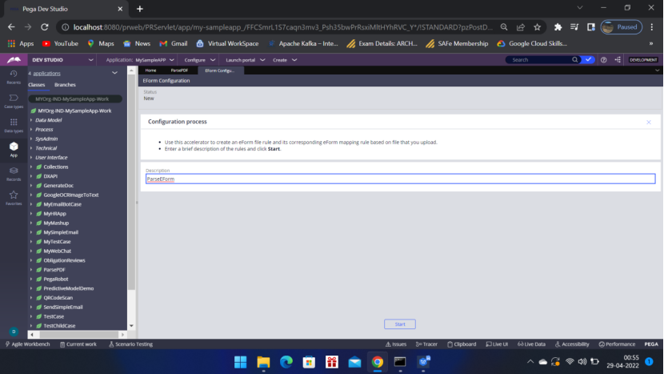Open the Configure menu
The width and height of the screenshot is (664, 374).
click(x=200, y=60)
